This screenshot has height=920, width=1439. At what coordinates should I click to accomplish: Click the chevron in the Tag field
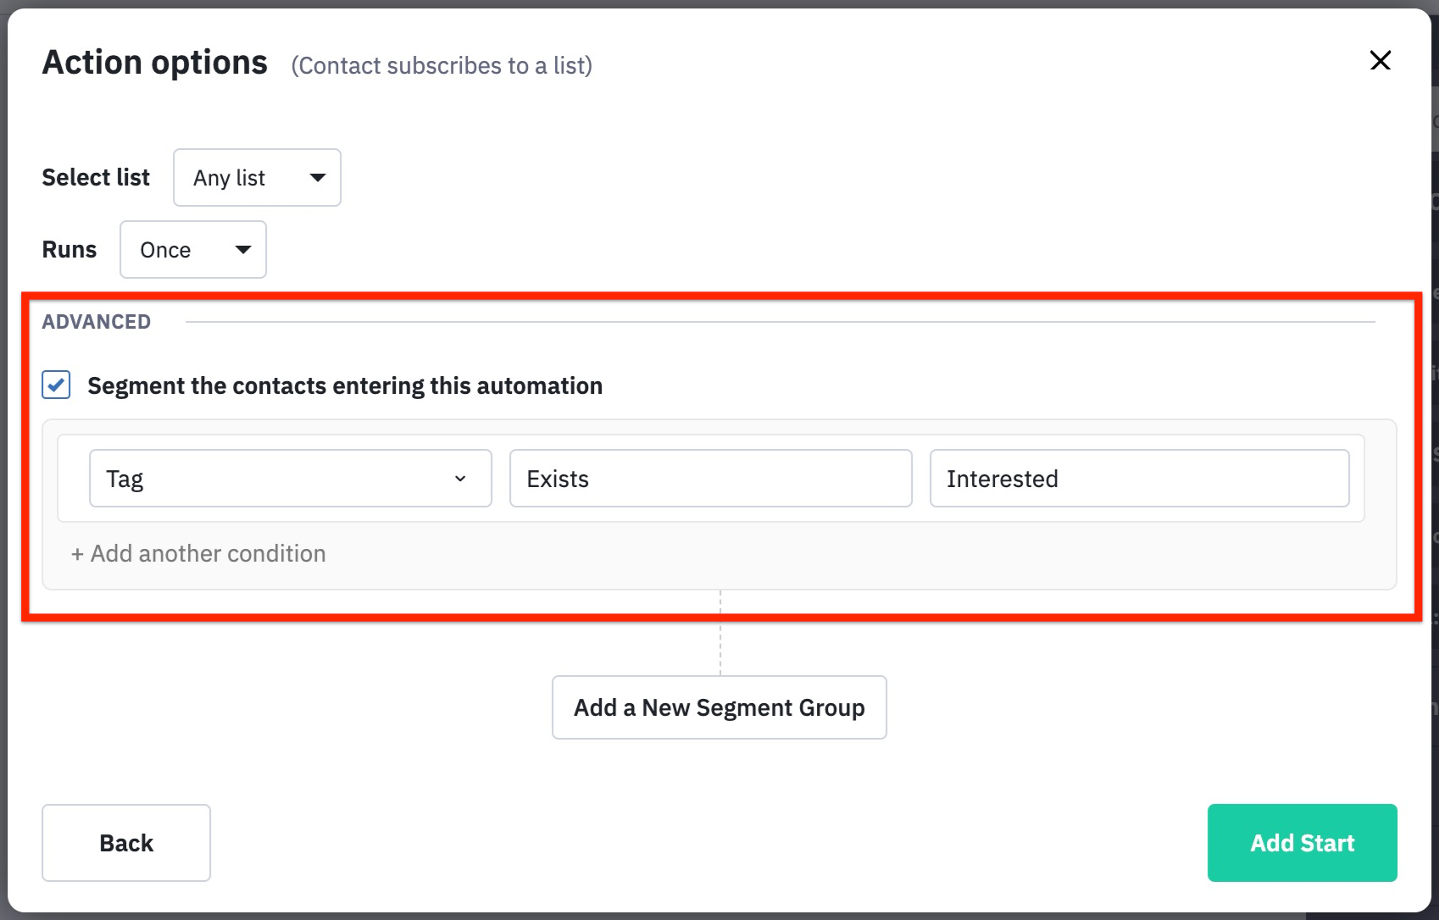click(x=460, y=479)
